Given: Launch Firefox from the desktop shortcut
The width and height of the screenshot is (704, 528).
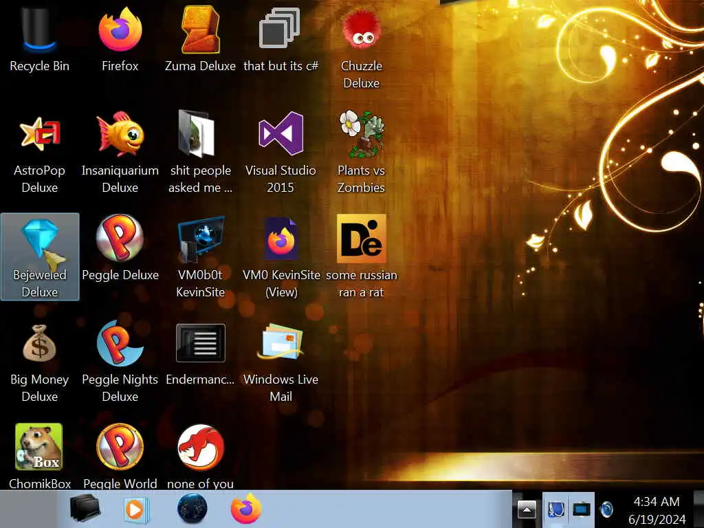Looking at the screenshot, I should (120, 29).
